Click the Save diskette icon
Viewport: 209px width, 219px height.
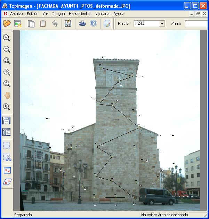68,24
